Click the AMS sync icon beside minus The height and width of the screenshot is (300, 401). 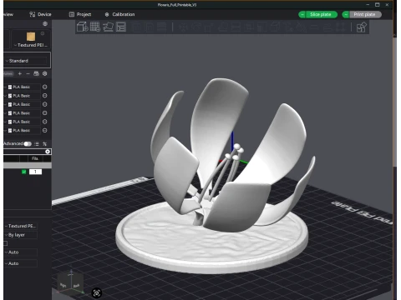click(x=36, y=73)
